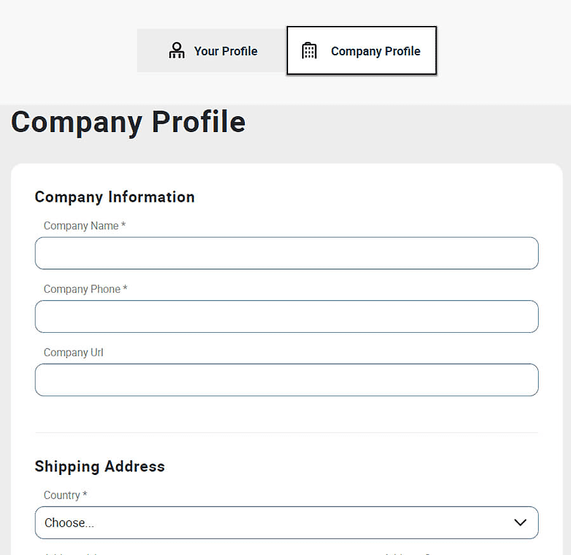Click the Shipping Address section heading
The width and height of the screenshot is (571, 555).
(100, 466)
